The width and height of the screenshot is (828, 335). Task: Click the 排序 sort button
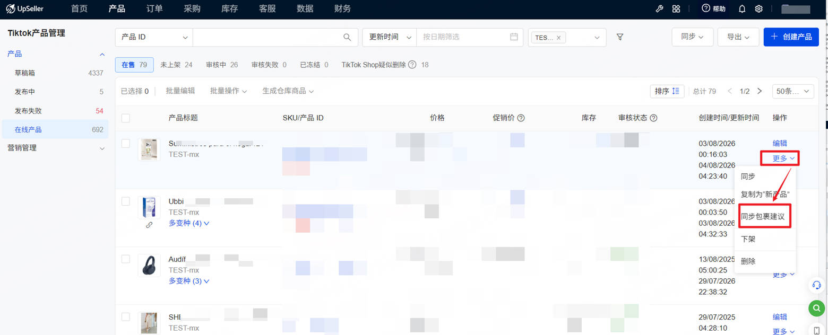tap(667, 91)
